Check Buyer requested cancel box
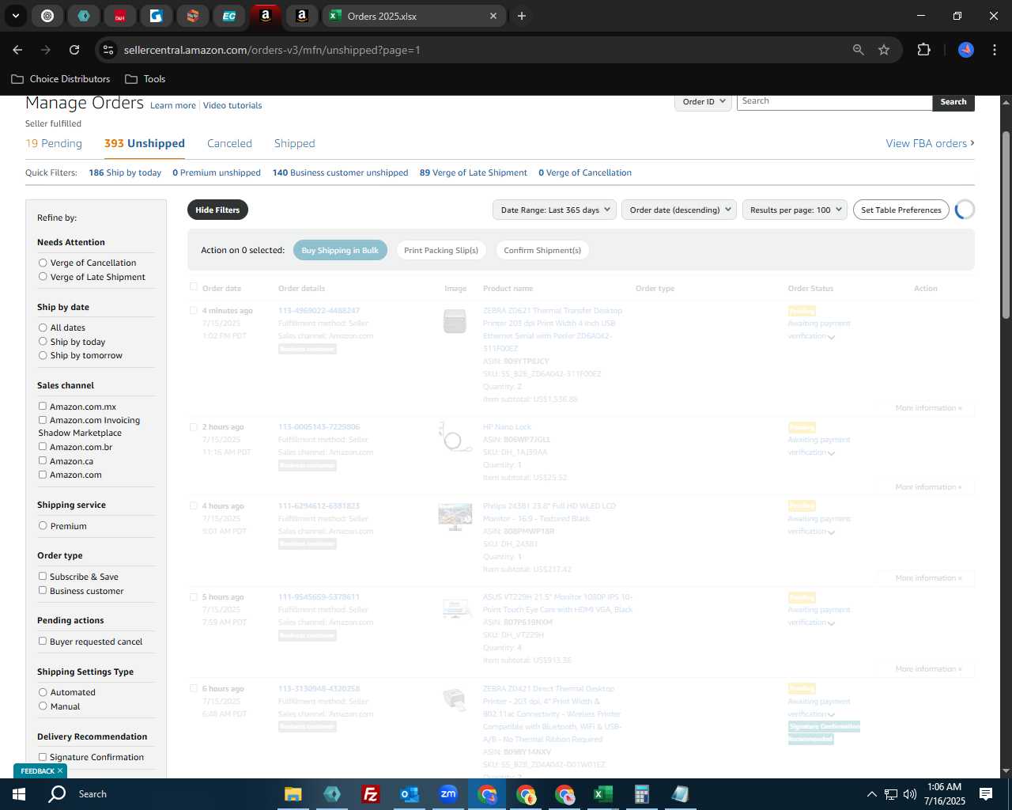Image resolution: width=1012 pixels, height=810 pixels. [43, 642]
